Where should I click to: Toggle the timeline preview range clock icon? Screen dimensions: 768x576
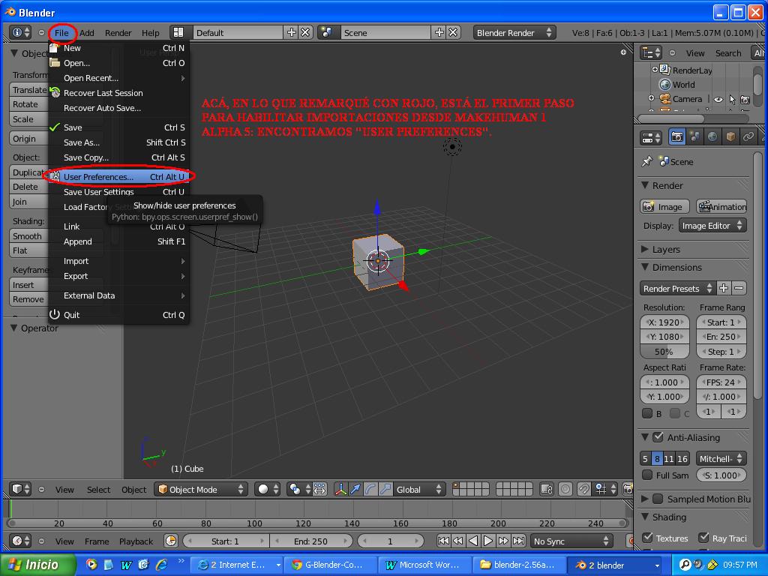pyautogui.click(x=171, y=541)
